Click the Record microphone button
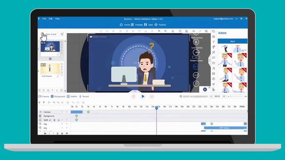 coord(84,96)
